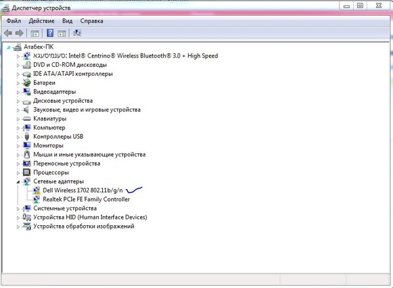This screenshot has height=288, width=393.
Task: Click the speaker icon for Звуковые устройства
Action: point(26,110)
